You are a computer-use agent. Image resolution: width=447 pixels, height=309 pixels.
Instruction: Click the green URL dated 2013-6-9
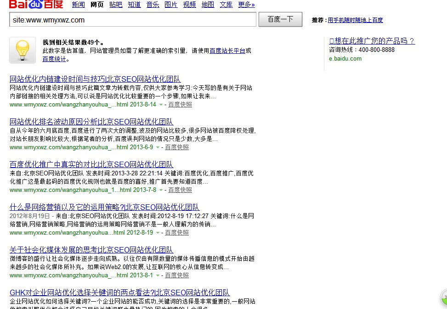pyautogui.click(x=81, y=147)
